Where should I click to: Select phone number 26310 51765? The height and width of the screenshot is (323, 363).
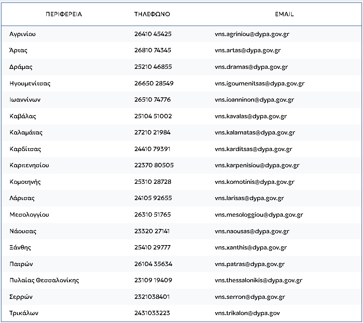[x=152, y=214]
